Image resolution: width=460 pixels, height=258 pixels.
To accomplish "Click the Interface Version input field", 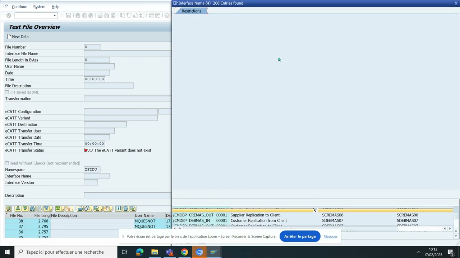I will [x=91, y=182].
